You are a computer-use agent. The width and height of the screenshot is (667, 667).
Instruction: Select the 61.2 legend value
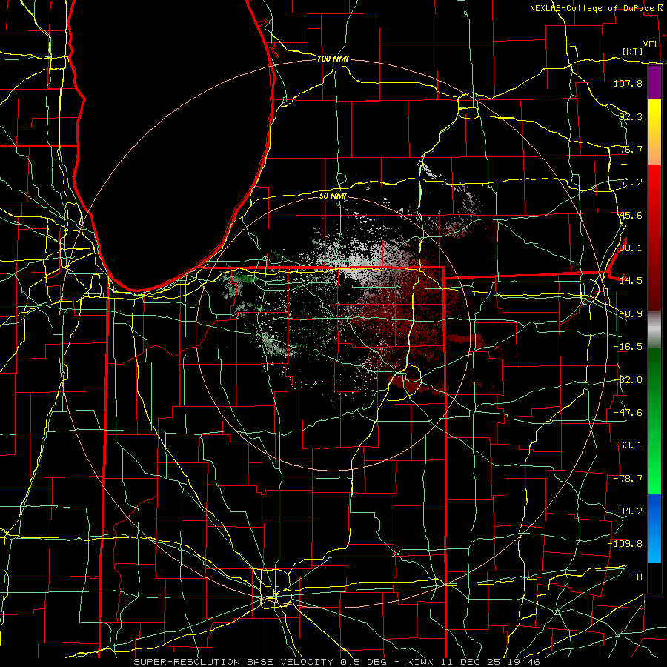pos(631,182)
